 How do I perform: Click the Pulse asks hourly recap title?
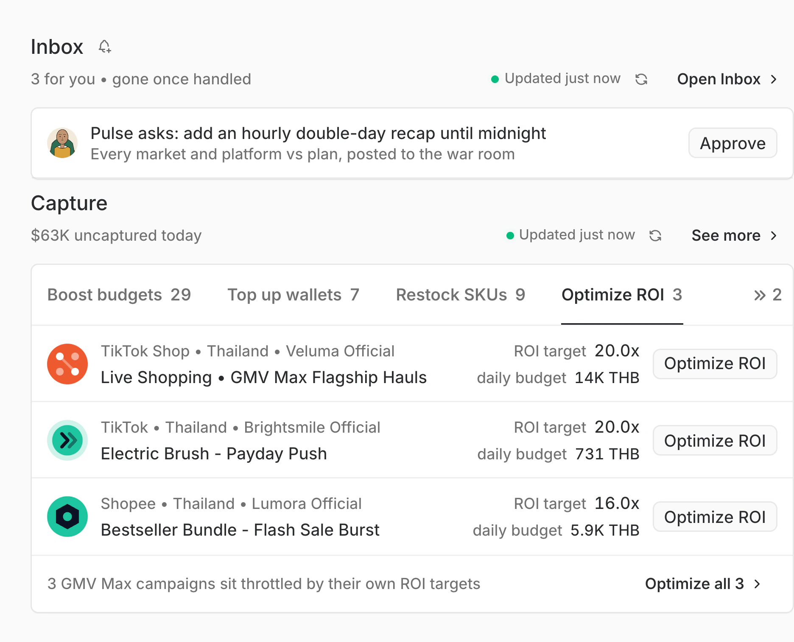[x=318, y=133]
